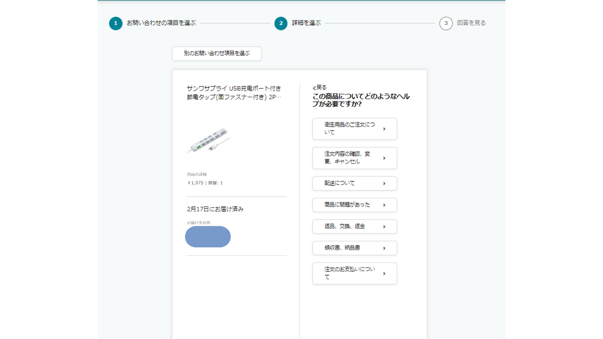Click chevron on 衛生用品のご注文について option
603x339 pixels.
pos(384,129)
